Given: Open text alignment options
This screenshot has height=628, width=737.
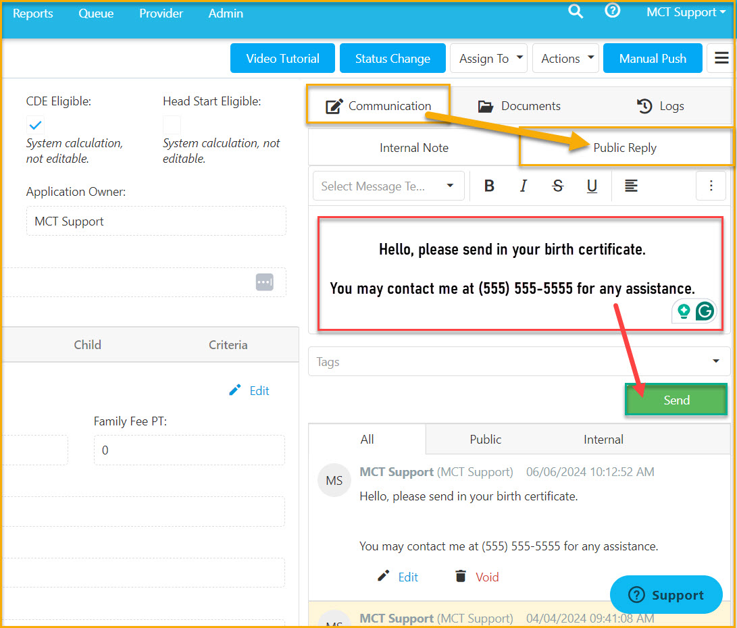Looking at the screenshot, I should pyautogui.click(x=631, y=186).
